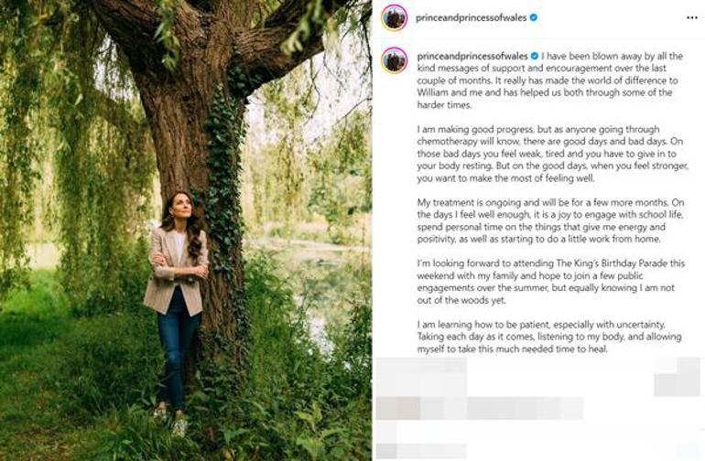Click the blurred row at the panel's bottom left
The height and width of the screenshot is (461, 705).
coord(421,450)
